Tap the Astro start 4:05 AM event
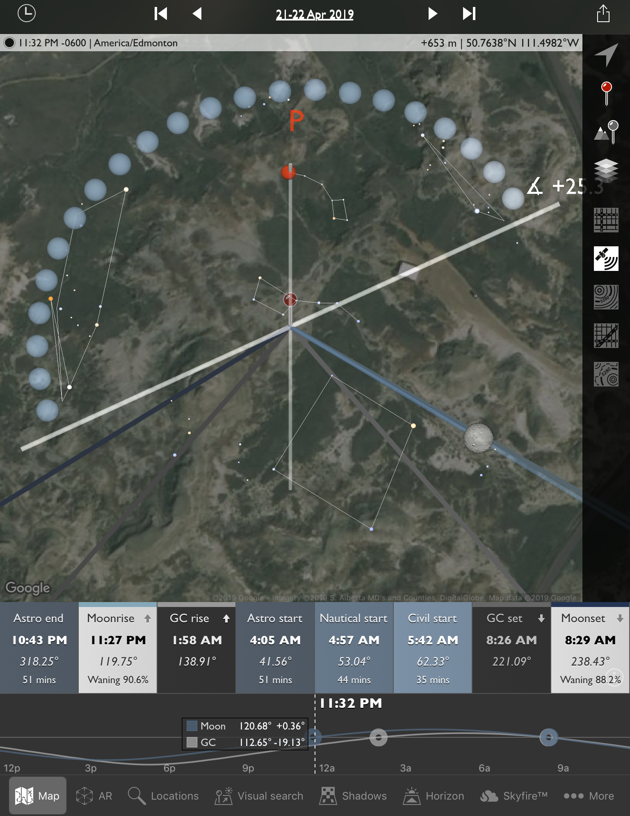This screenshot has height=816, width=630. tap(275, 648)
